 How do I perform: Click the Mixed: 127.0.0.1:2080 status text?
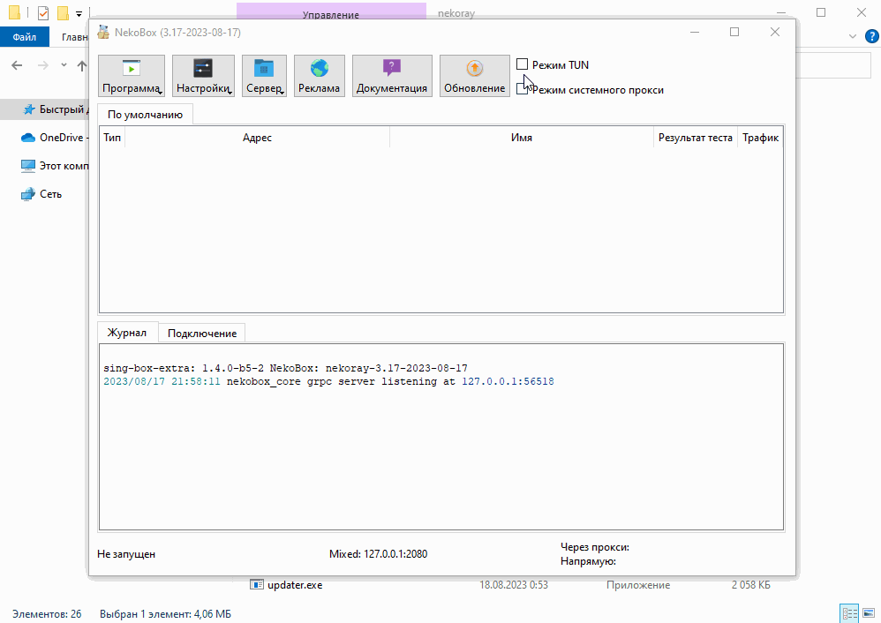click(x=378, y=554)
